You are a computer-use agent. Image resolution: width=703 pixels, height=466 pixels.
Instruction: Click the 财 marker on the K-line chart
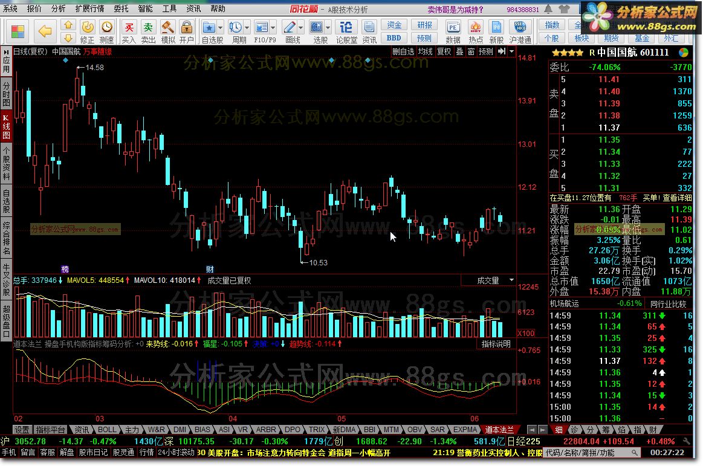209,269
